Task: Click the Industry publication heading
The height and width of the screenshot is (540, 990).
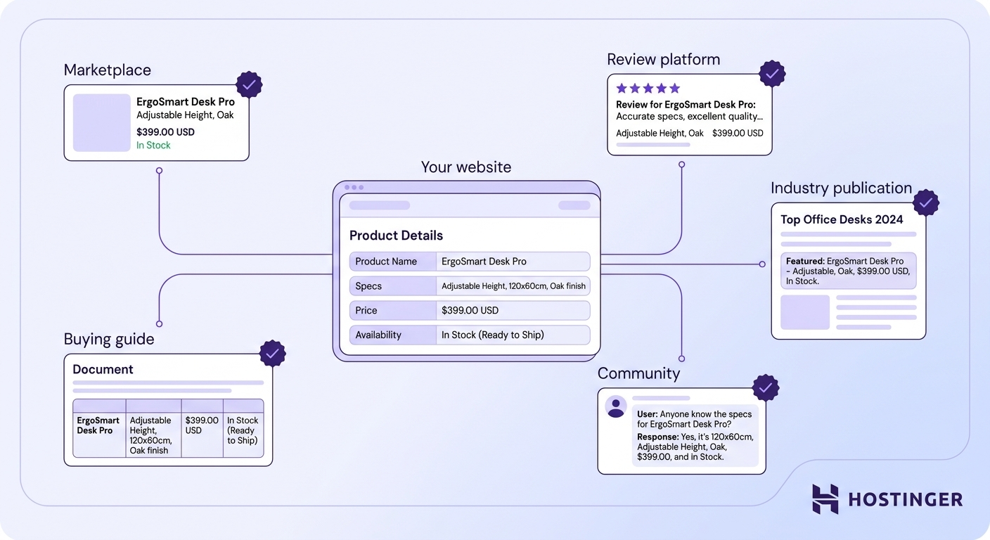Action: pos(841,188)
